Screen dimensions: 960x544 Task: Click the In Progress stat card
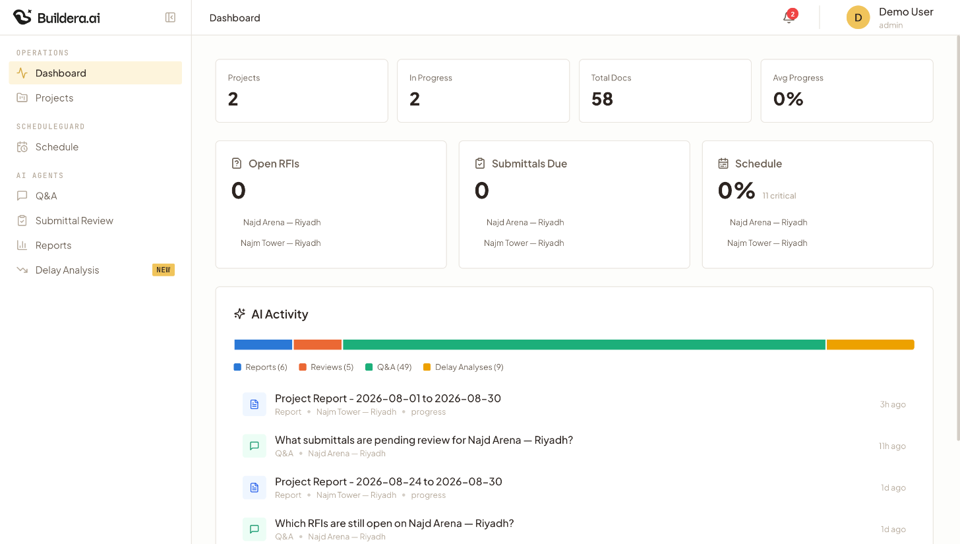tap(483, 91)
